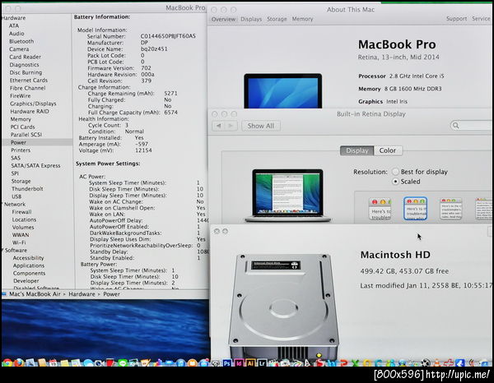Screen dimensions: 494x383
Task: Select USB in the sidebar
Action: click(x=16, y=196)
